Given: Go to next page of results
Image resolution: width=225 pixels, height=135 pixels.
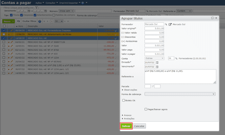Looking at the screenshot, I should click(65, 21).
